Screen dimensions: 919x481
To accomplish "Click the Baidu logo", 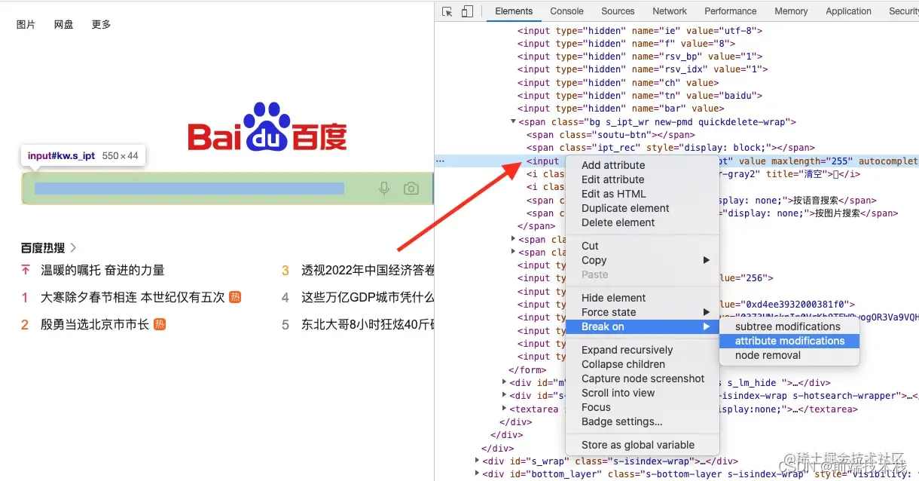I will pos(267,127).
